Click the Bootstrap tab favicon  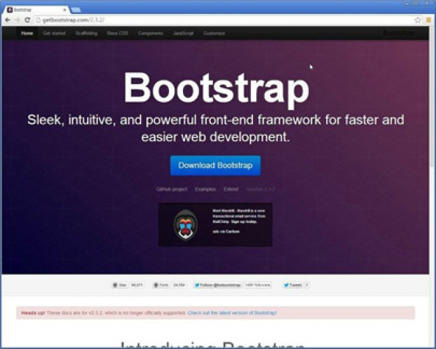10,10
